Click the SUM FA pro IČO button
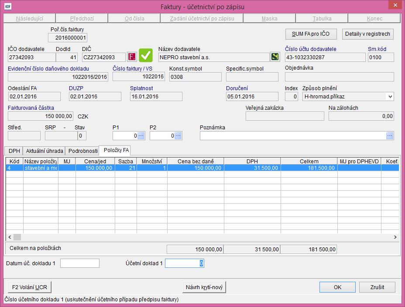Viewport: 405px width, 307px height. coord(311,34)
